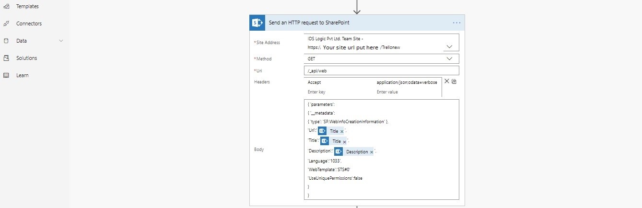Image resolution: width=642 pixels, height=208 pixels.
Task: Click the Headers label
Action: [262, 82]
